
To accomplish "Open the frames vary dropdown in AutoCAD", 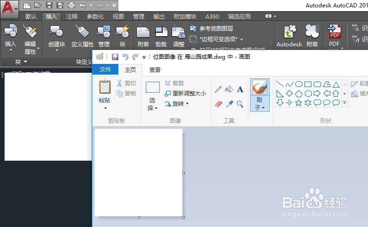I will [x=241, y=39].
